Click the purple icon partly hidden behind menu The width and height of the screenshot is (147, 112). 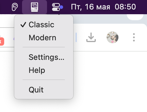(x=14, y=39)
